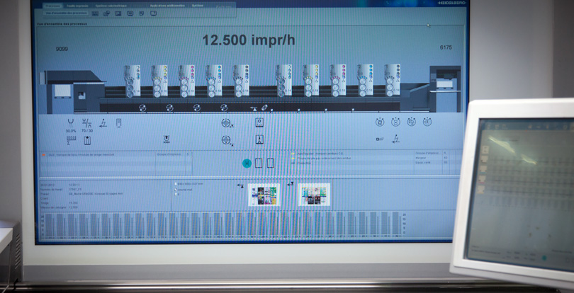Open the Système tab
This screenshot has height=293, width=574.
pyautogui.click(x=198, y=6)
